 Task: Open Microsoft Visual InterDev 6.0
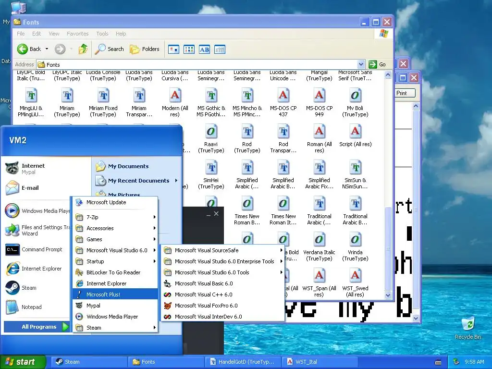[x=223, y=316]
